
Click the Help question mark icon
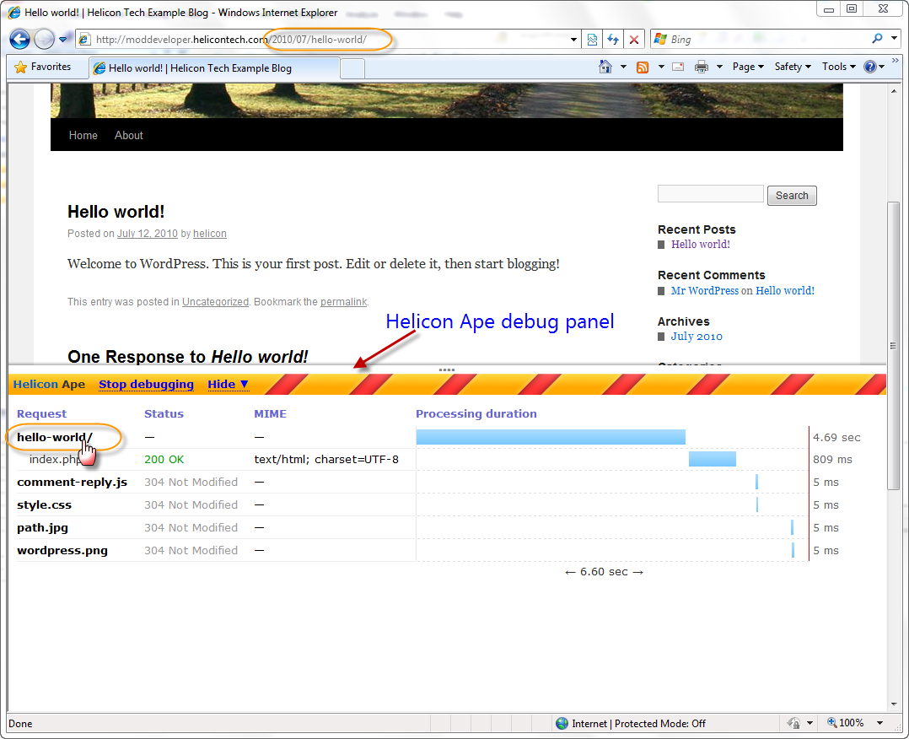[x=870, y=67]
